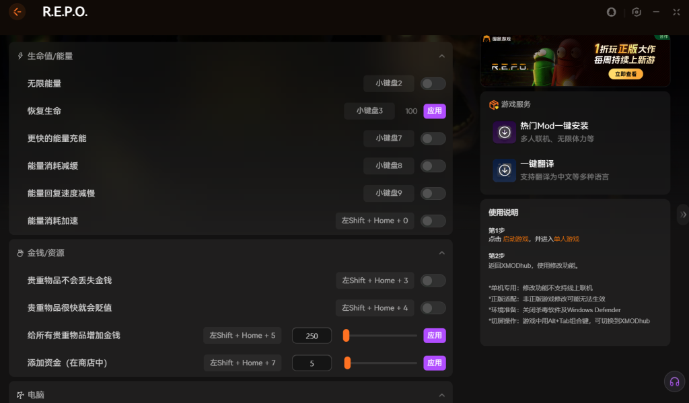The height and width of the screenshot is (403, 689).
Task: Click the orange back arrow icon
Action: click(17, 11)
